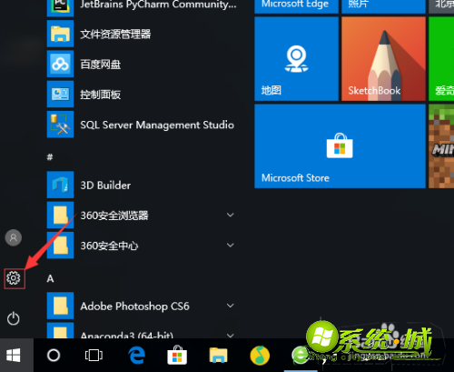Expand the 360安全浏览器 folder chevron
Image resolution: width=454 pixels, height=372 pixels.
(231, 215)
